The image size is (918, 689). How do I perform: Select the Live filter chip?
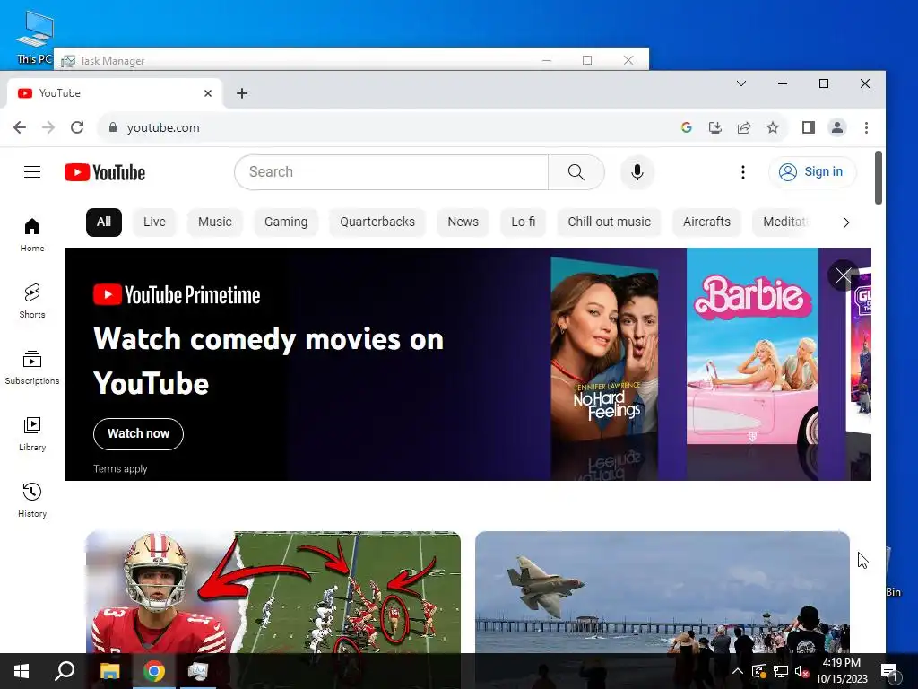tap(154, 222)
